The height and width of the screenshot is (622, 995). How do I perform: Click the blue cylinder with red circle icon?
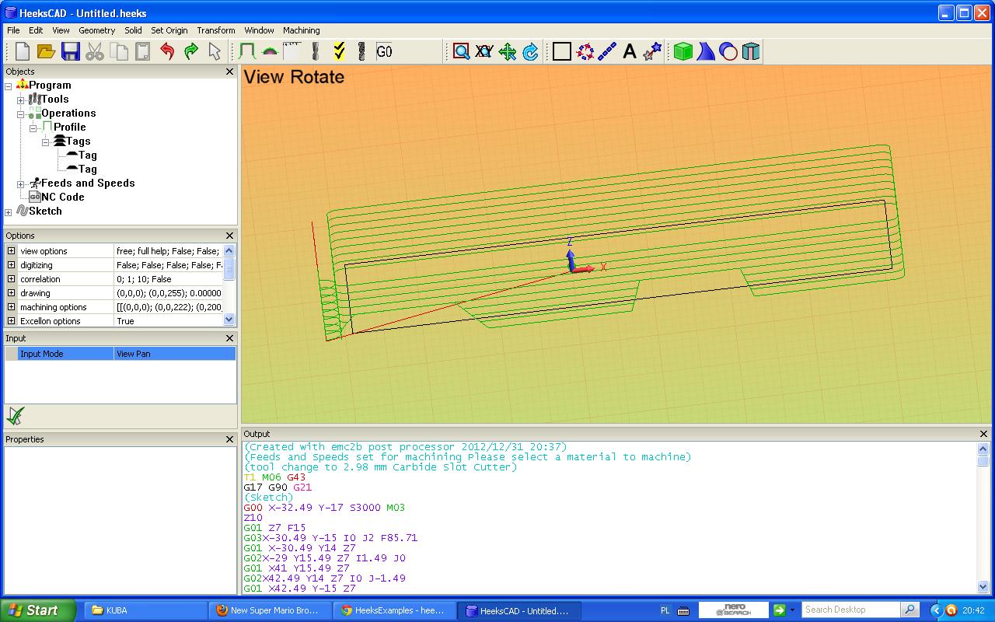[728, 51]
